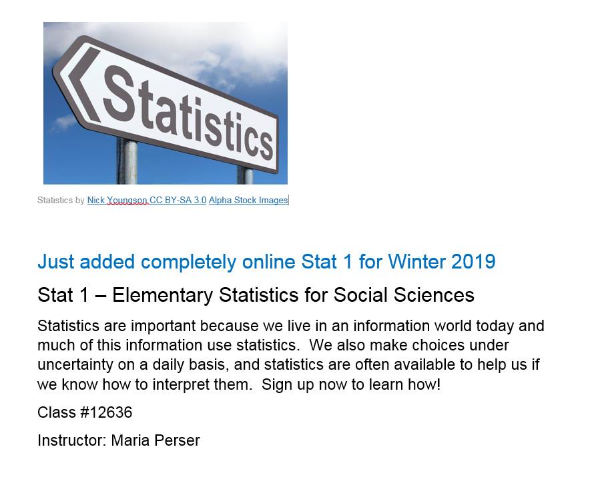Open the CC BY-SA 3.0 license link
Viewport: 592px width, 487px height.
click(x=178, y=200)
